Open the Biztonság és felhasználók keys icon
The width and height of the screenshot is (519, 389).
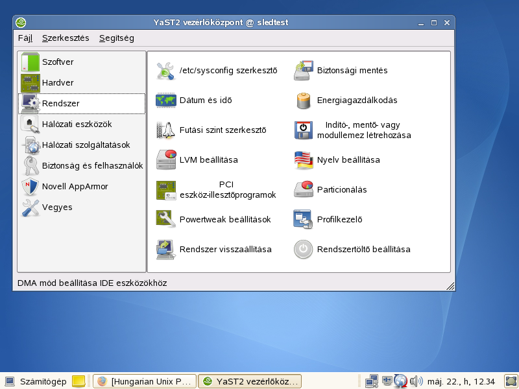[30, 166]
